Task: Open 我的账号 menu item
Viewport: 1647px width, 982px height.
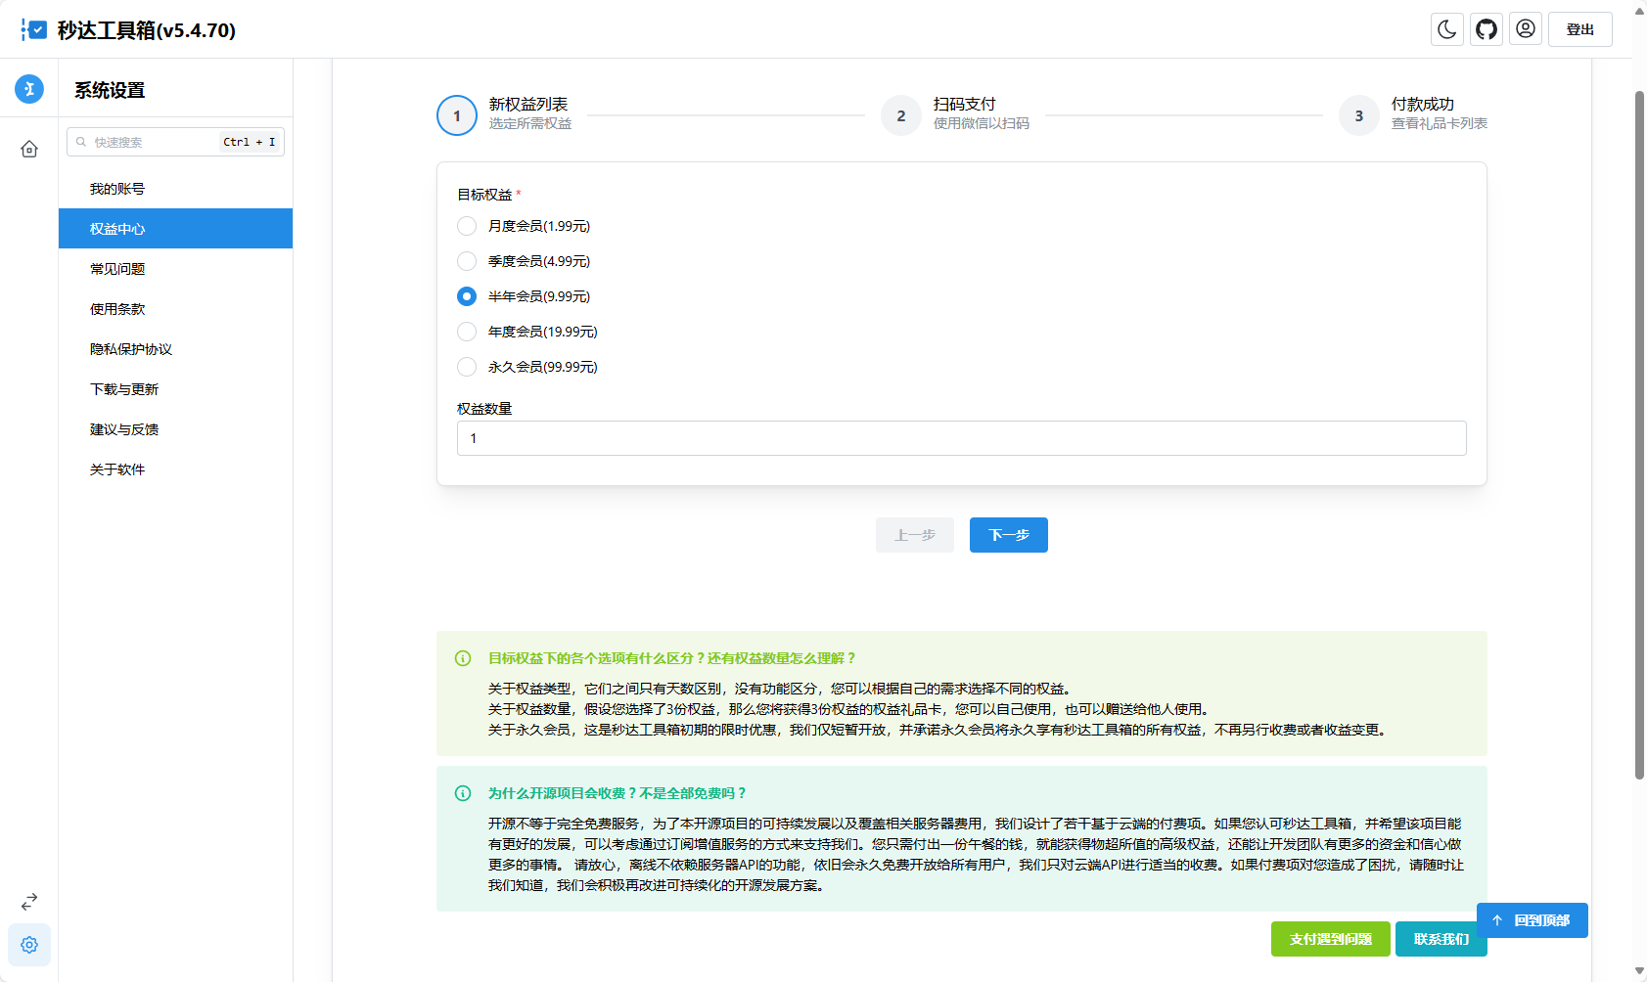Action: pyautogui.click(x=175, y=189)
